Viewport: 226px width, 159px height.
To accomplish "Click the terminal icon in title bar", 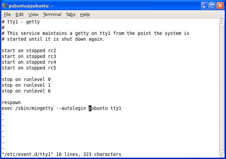I will (5, 6).
